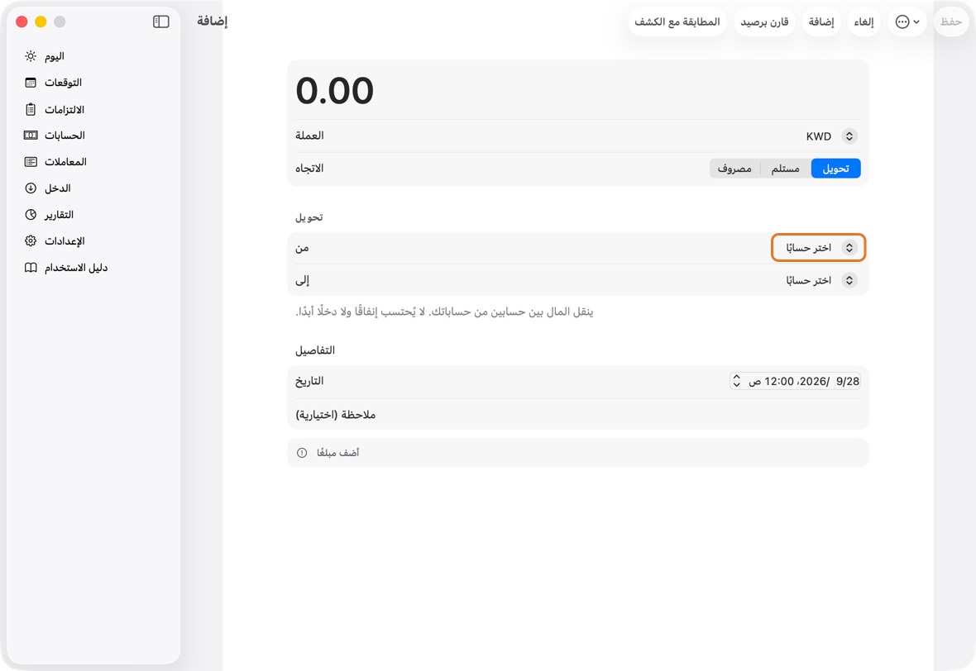Viewport: 976px width, 671px height.
Task: Click the العملة label
Action: coord(309,136)
